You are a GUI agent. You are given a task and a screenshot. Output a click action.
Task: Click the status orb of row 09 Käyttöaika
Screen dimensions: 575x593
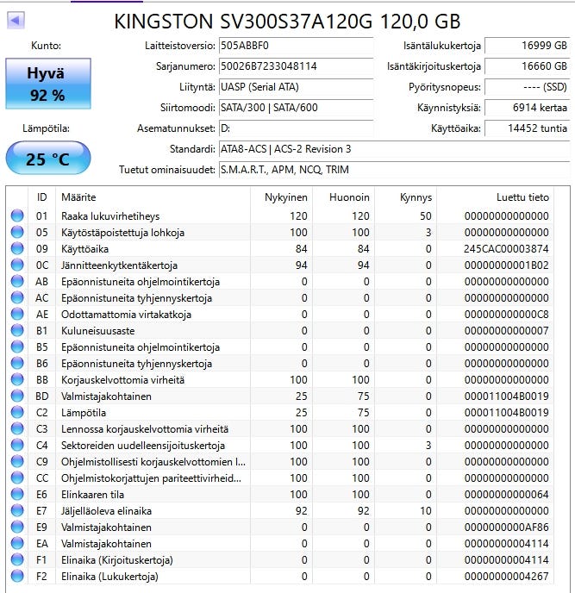[x=17, y=248]
